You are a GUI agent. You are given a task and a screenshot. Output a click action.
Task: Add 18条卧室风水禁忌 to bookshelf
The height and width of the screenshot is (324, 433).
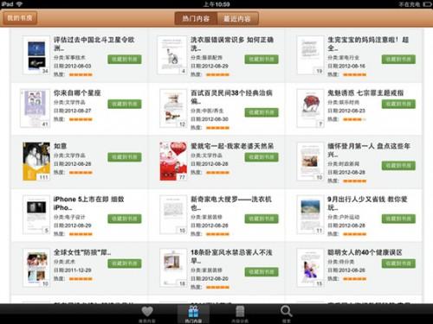(262, 272)
